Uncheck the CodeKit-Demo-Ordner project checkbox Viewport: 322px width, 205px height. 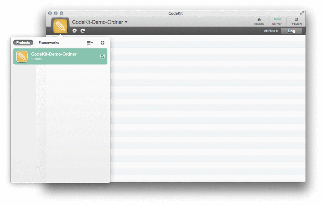pyautogui.click(x=103, y=56)
